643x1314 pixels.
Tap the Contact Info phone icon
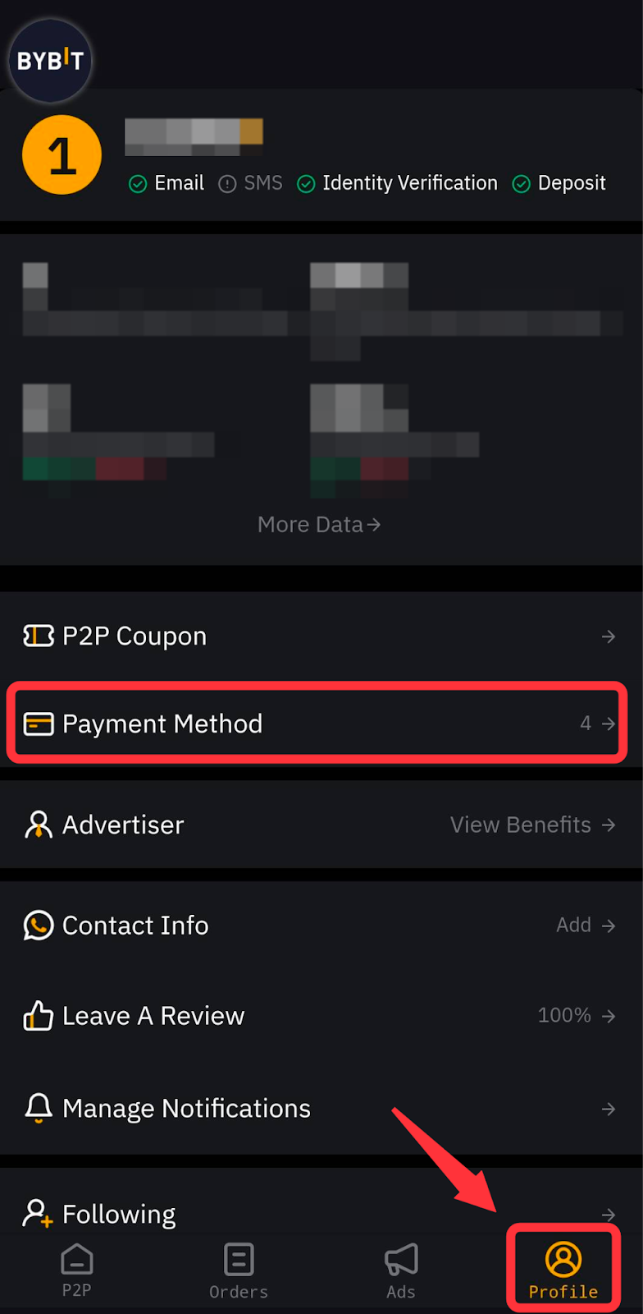click(39, 926)
